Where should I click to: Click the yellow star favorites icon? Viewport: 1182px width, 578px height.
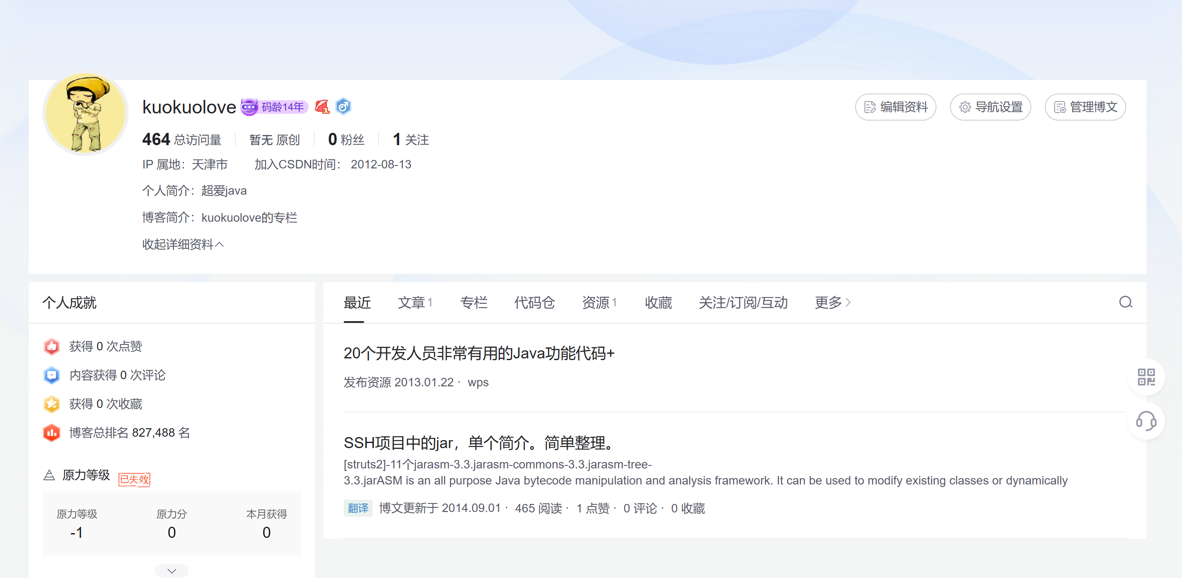[x=52, y=404]
